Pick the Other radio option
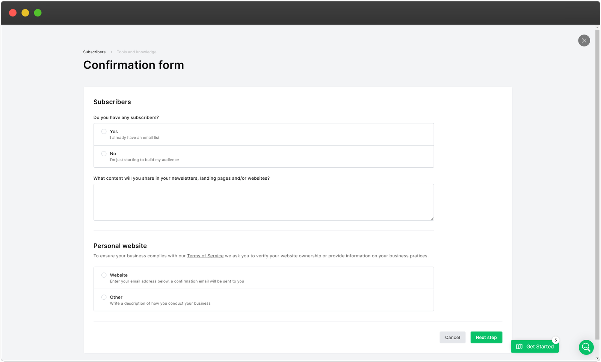 tap(104, 297)
